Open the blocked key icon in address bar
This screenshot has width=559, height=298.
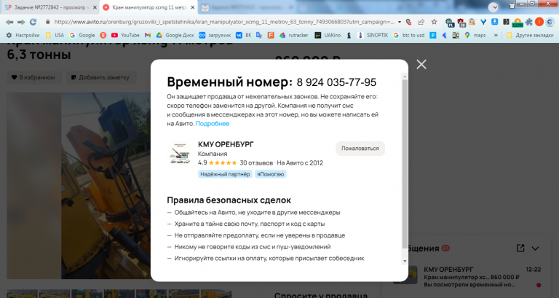coord(409,22)
